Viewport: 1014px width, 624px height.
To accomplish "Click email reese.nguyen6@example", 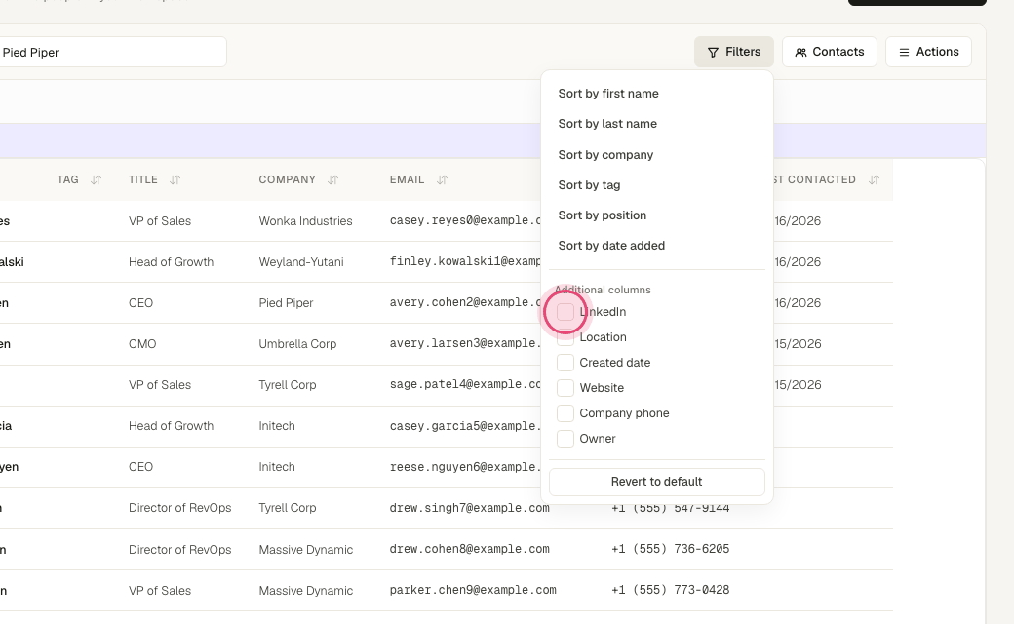I will (x=465, y=467).
